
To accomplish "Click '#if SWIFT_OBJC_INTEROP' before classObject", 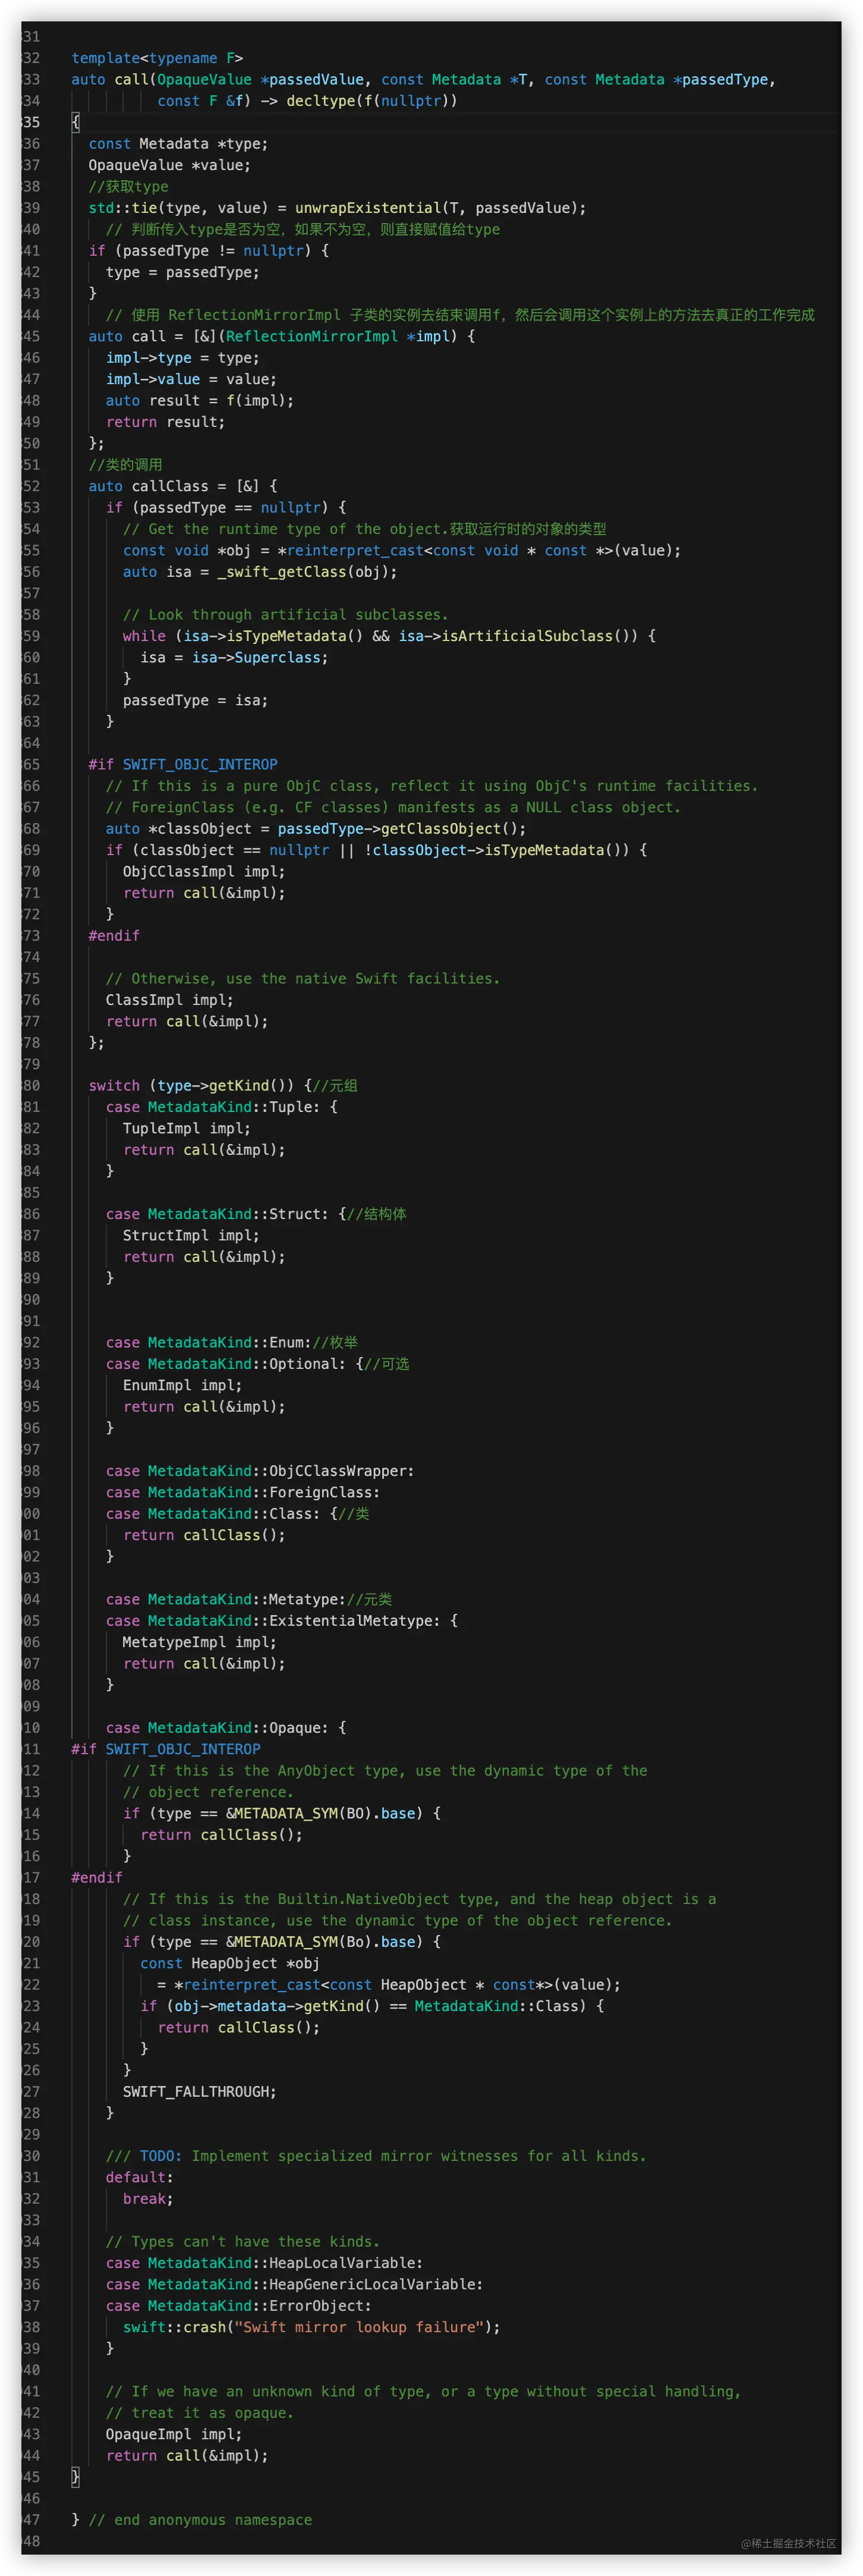I will pyautogui.click(x=183, y=765).
